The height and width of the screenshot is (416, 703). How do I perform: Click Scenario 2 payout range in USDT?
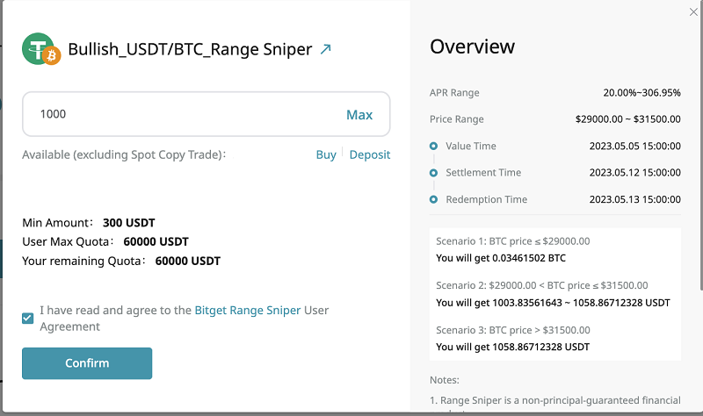(x=553, y=303)
